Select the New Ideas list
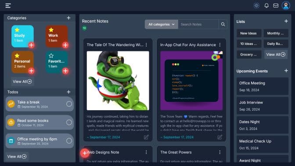The width and height of the screenshot is (295, 166). 249,33
